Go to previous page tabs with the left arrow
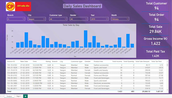 [1, 96]
